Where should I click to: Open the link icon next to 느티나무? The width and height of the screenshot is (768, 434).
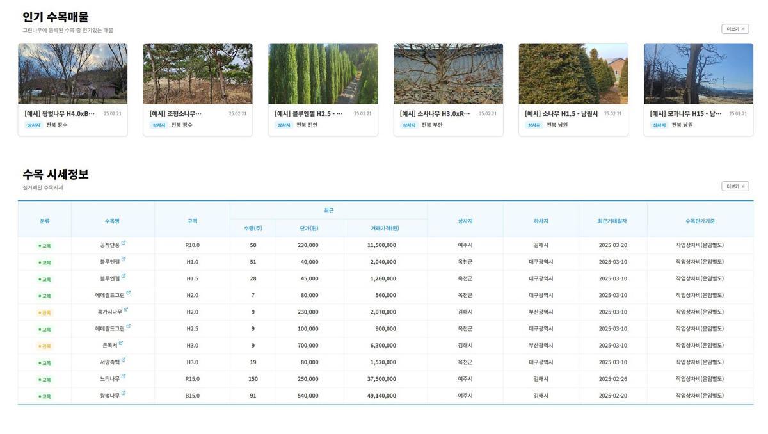(124, 376)
